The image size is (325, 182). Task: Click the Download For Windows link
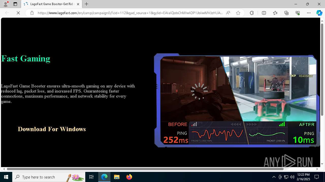click(52, 129)
